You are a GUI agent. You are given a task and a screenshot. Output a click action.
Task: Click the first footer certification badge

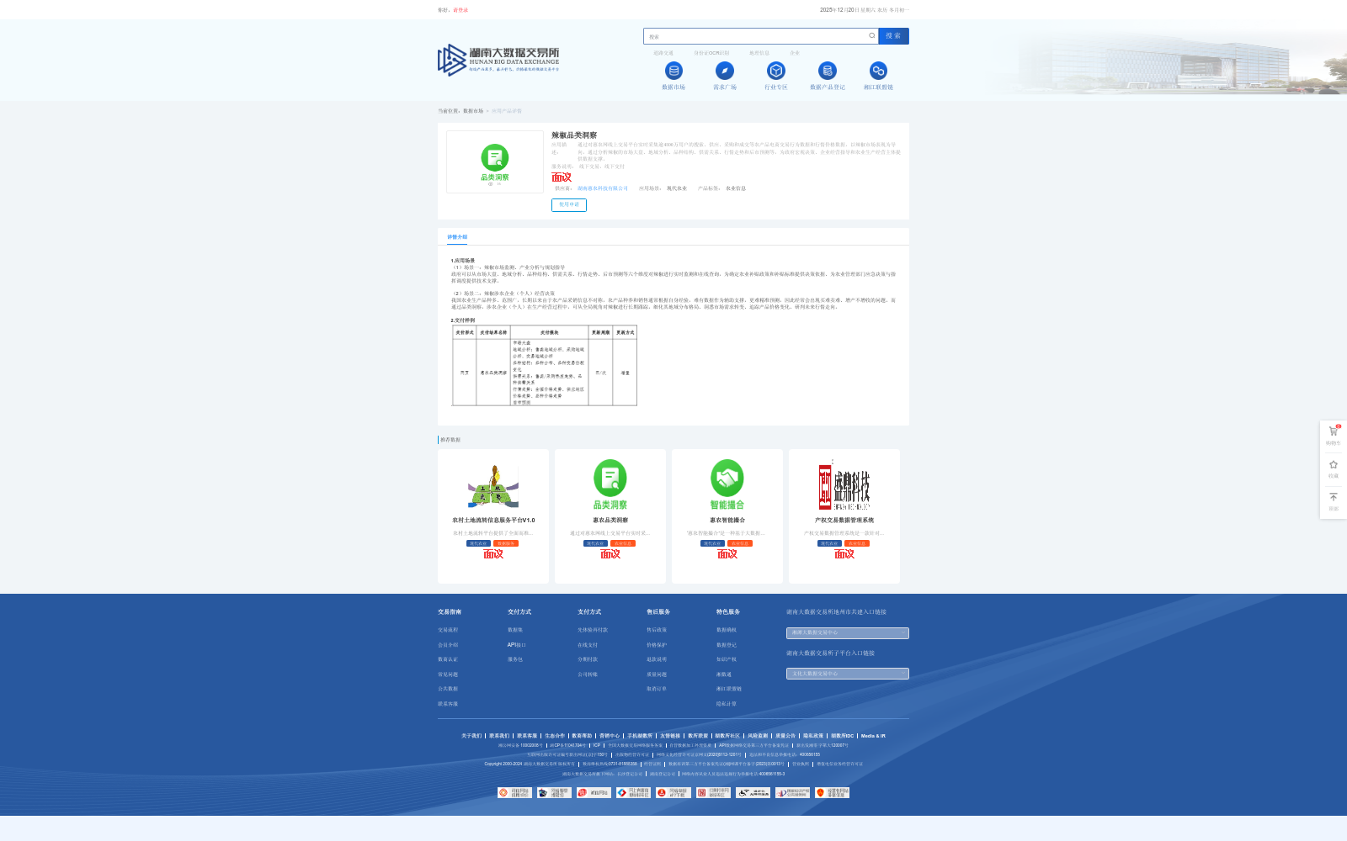coord(514,792)
